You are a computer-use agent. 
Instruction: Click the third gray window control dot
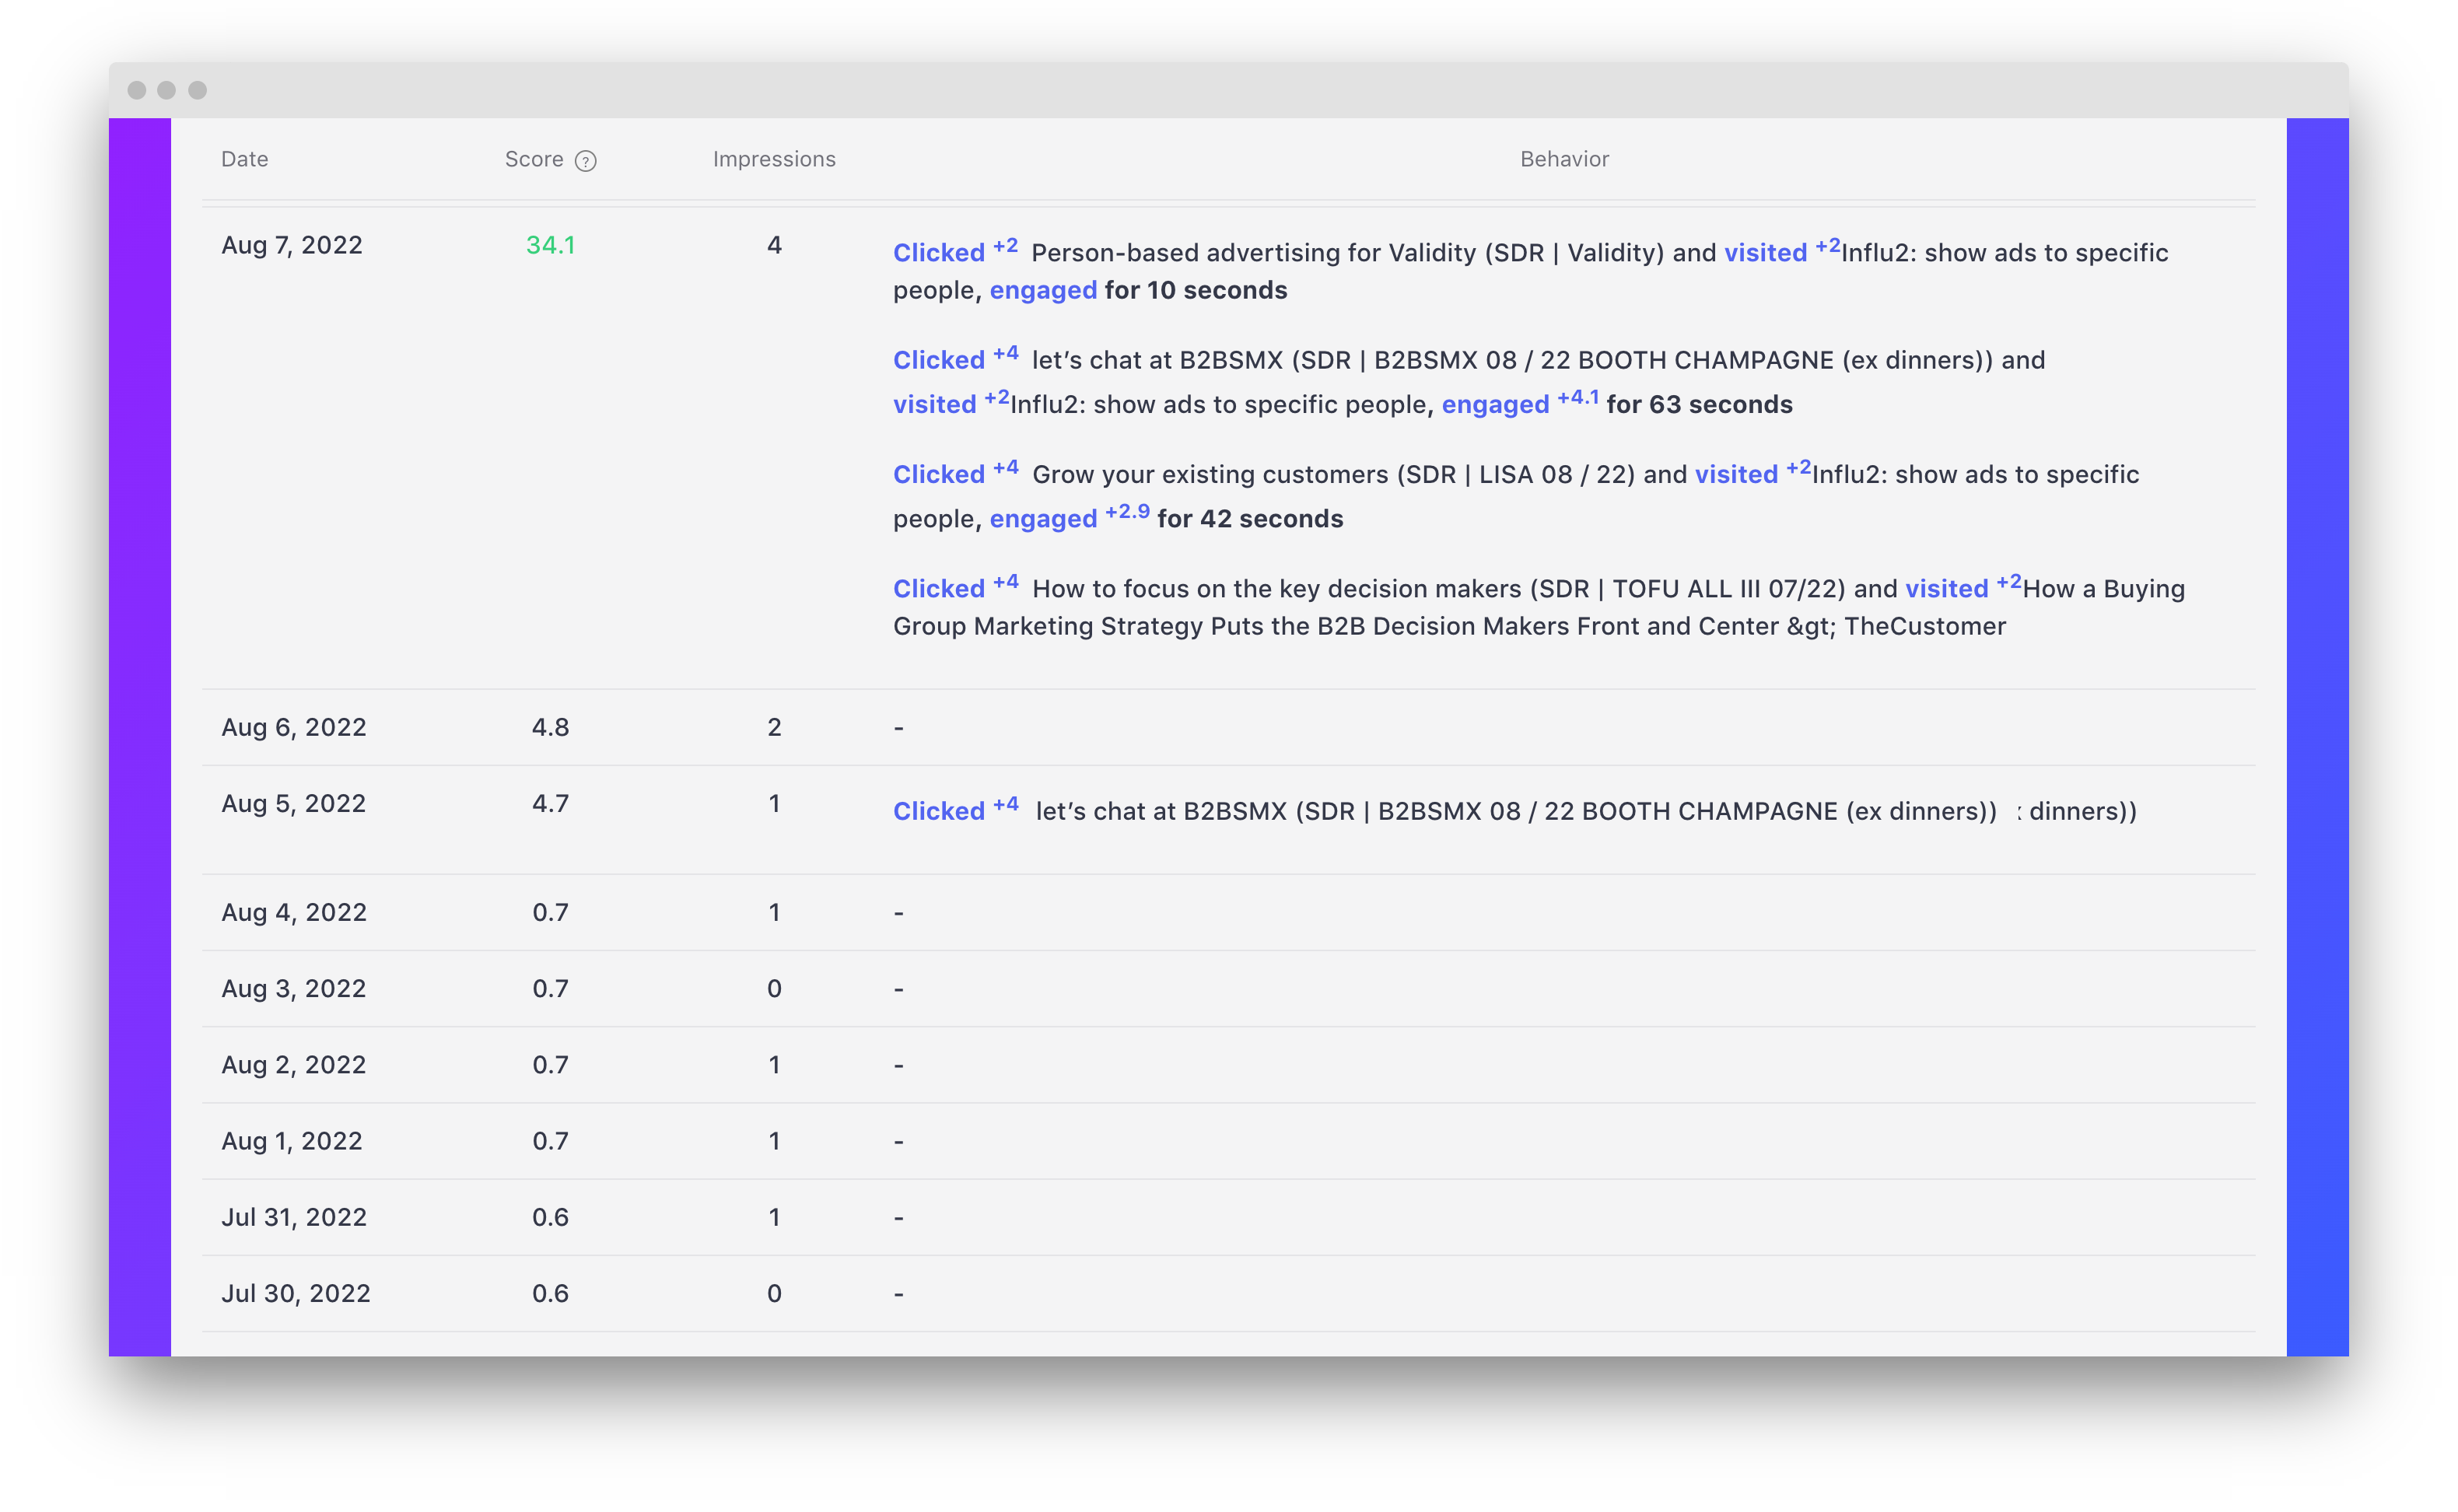point(198,91)
